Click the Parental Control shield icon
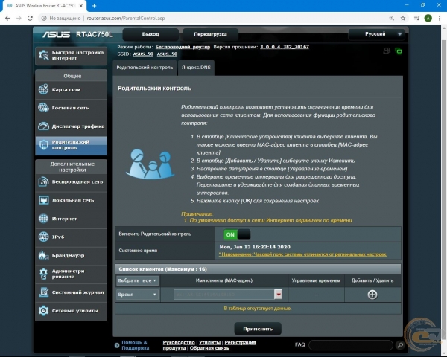The image size is (447, 357). (x=44, y=145)
